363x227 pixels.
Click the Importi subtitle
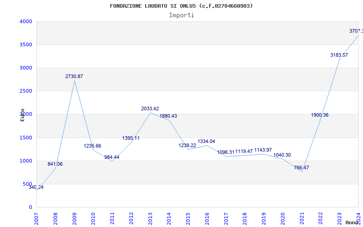(x=181, y=15)
